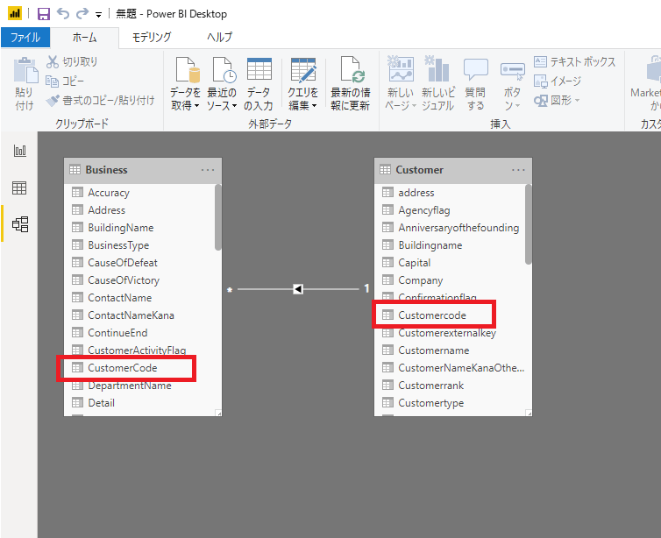Viewport: 661px width, 538px height.
Task: Open the データを取得 get data dropdown
Action: [185, 84]
